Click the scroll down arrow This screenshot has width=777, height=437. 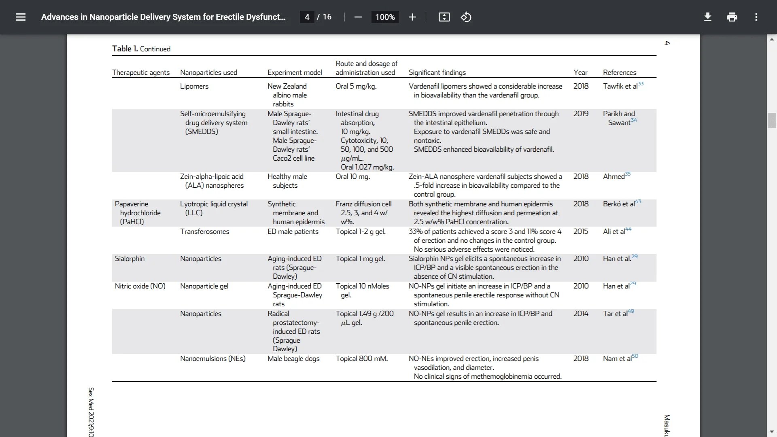(772, 432)
